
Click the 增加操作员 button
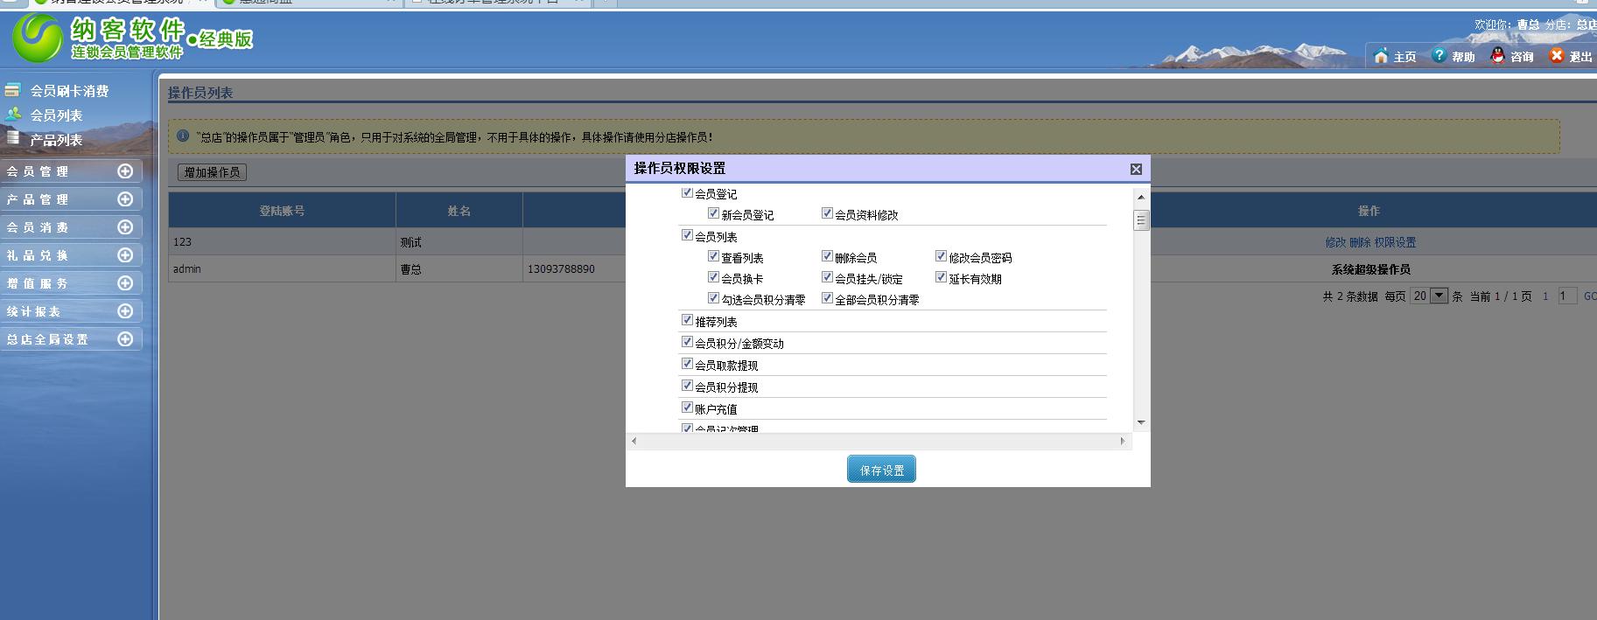[212, 172]
